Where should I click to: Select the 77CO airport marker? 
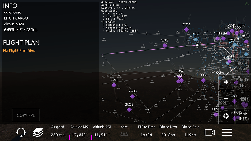click(x=133, y=97)
